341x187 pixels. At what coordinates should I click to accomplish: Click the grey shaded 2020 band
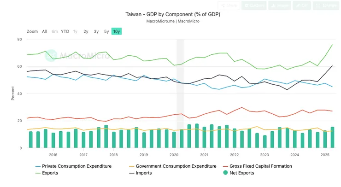click(180, 92)
